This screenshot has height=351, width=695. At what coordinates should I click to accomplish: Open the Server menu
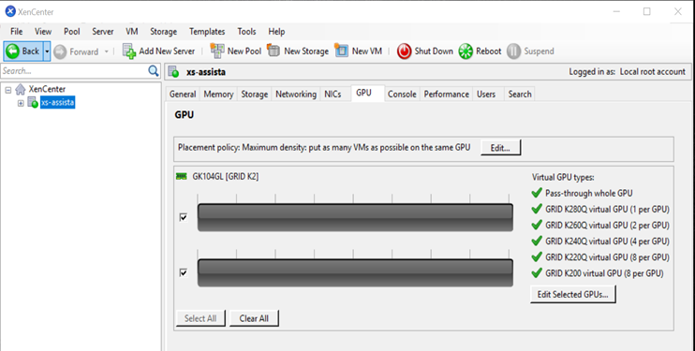click(x=103, y=32)
